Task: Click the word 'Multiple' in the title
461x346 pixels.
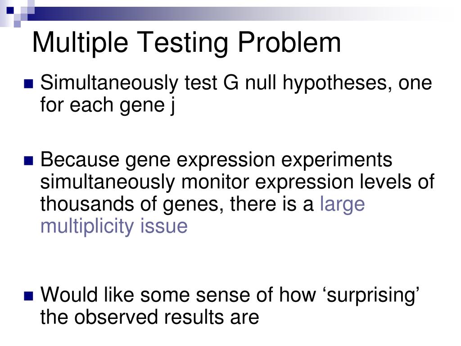Action: click(x=80, y=43)
